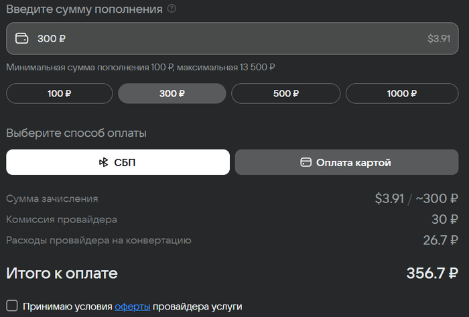
Task: Click the "Комиссия провайдера" 30 ₽ value
Action: pyautogui.click(x=445, y=219)
